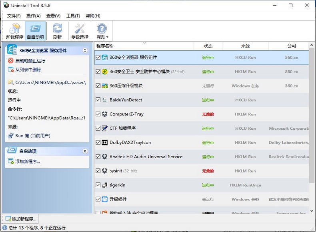Click the red 无效的 status for ComputerZ-Tray
The width and height of the screenshot is (316, 232).
(x=208, y=114)
